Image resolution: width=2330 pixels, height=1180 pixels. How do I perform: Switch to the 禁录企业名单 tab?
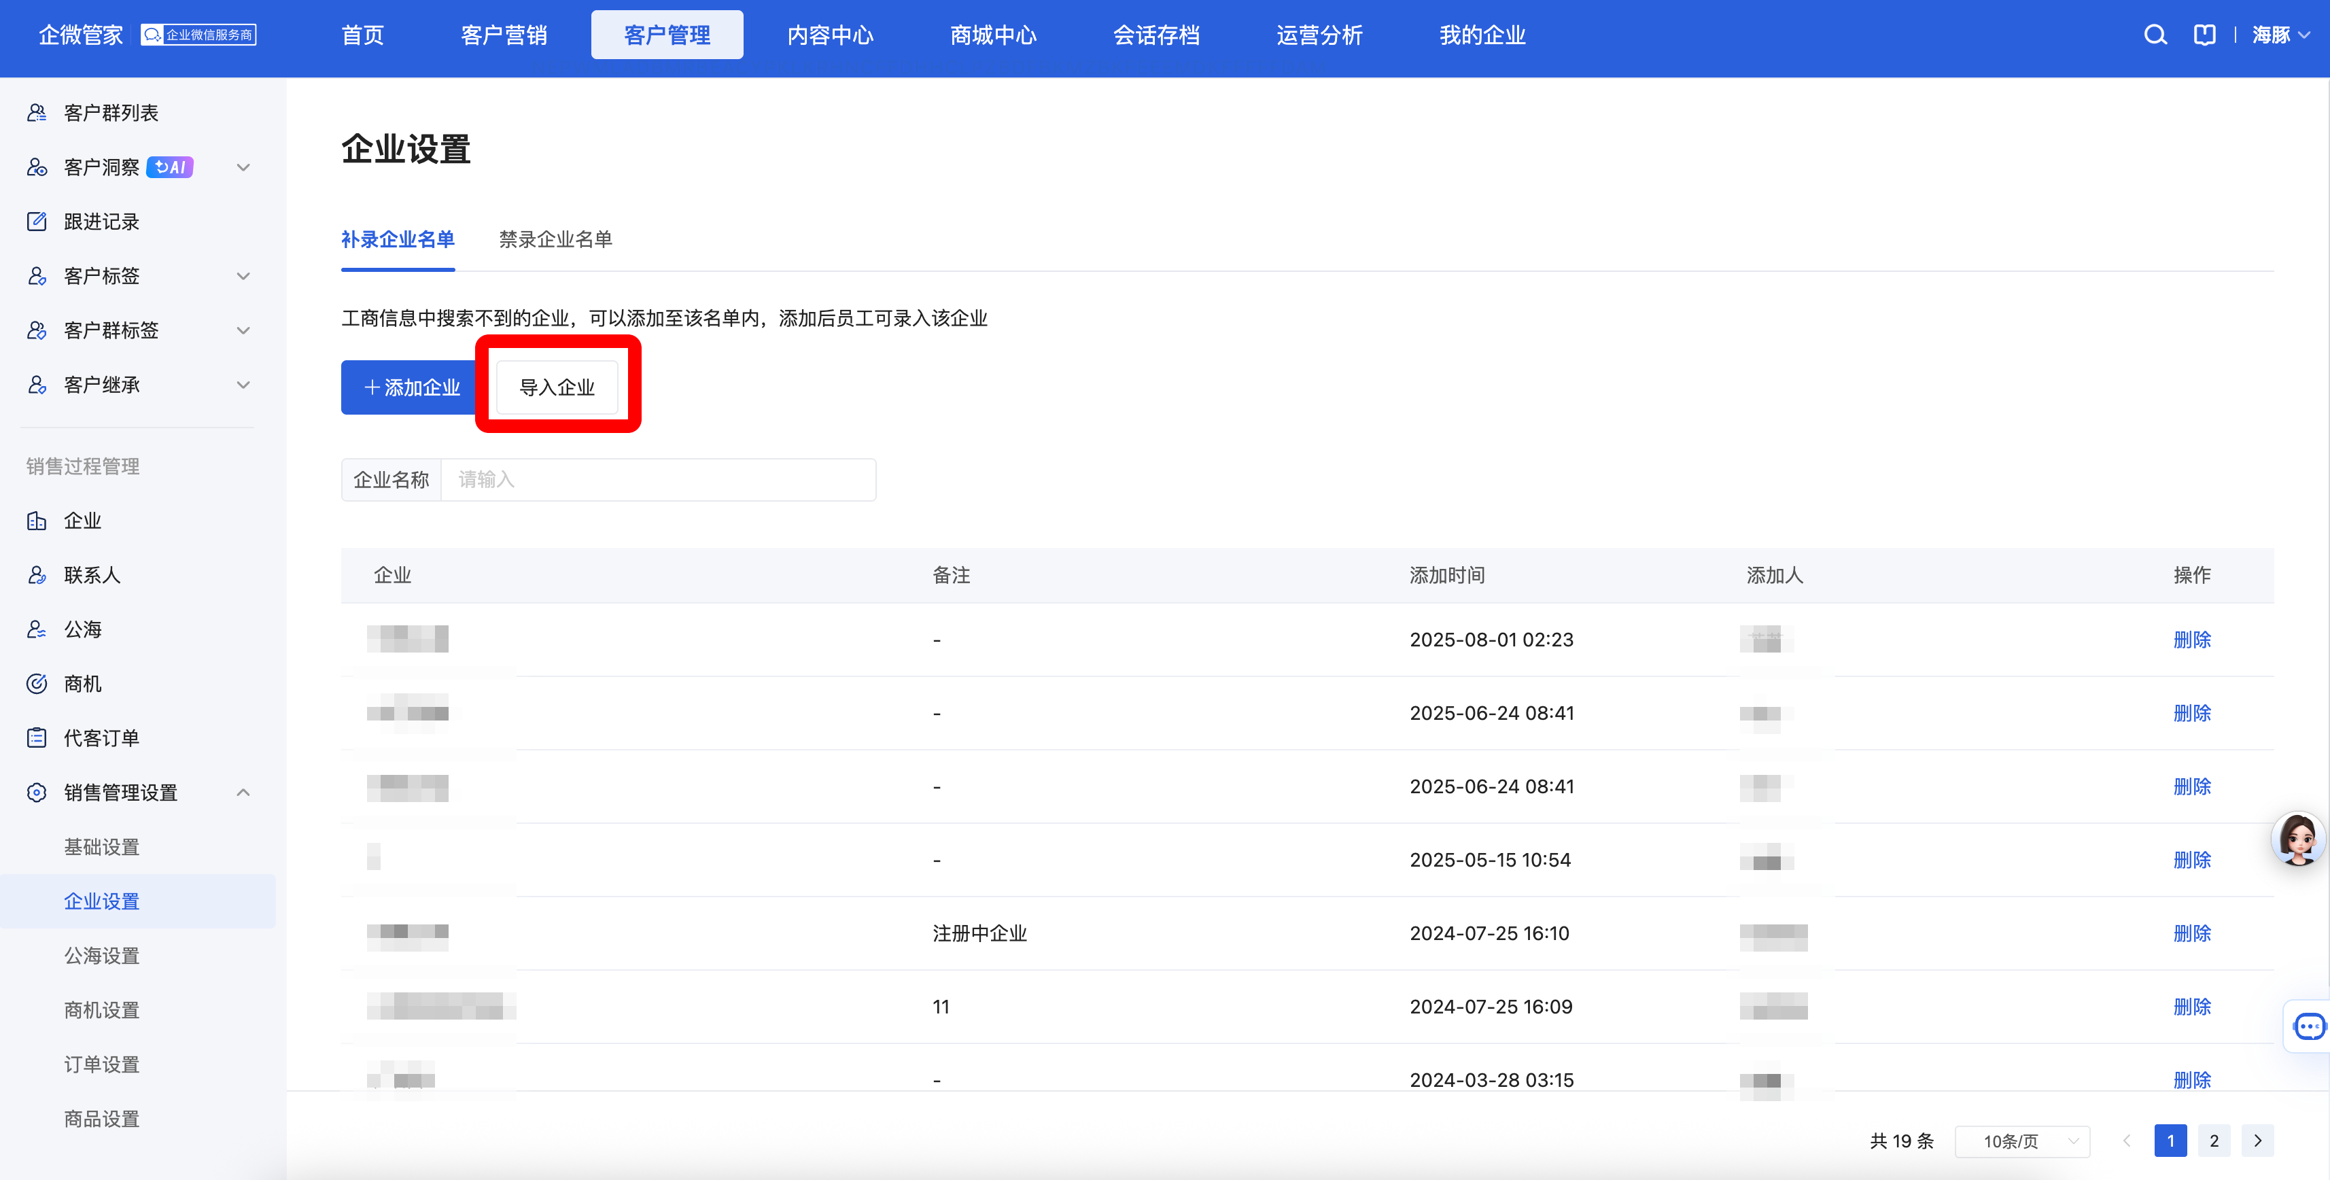[555, 239]
